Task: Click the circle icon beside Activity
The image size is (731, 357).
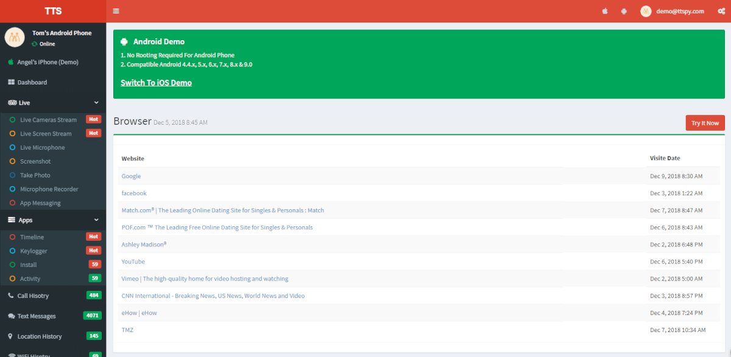Action: tap(13, 279)
